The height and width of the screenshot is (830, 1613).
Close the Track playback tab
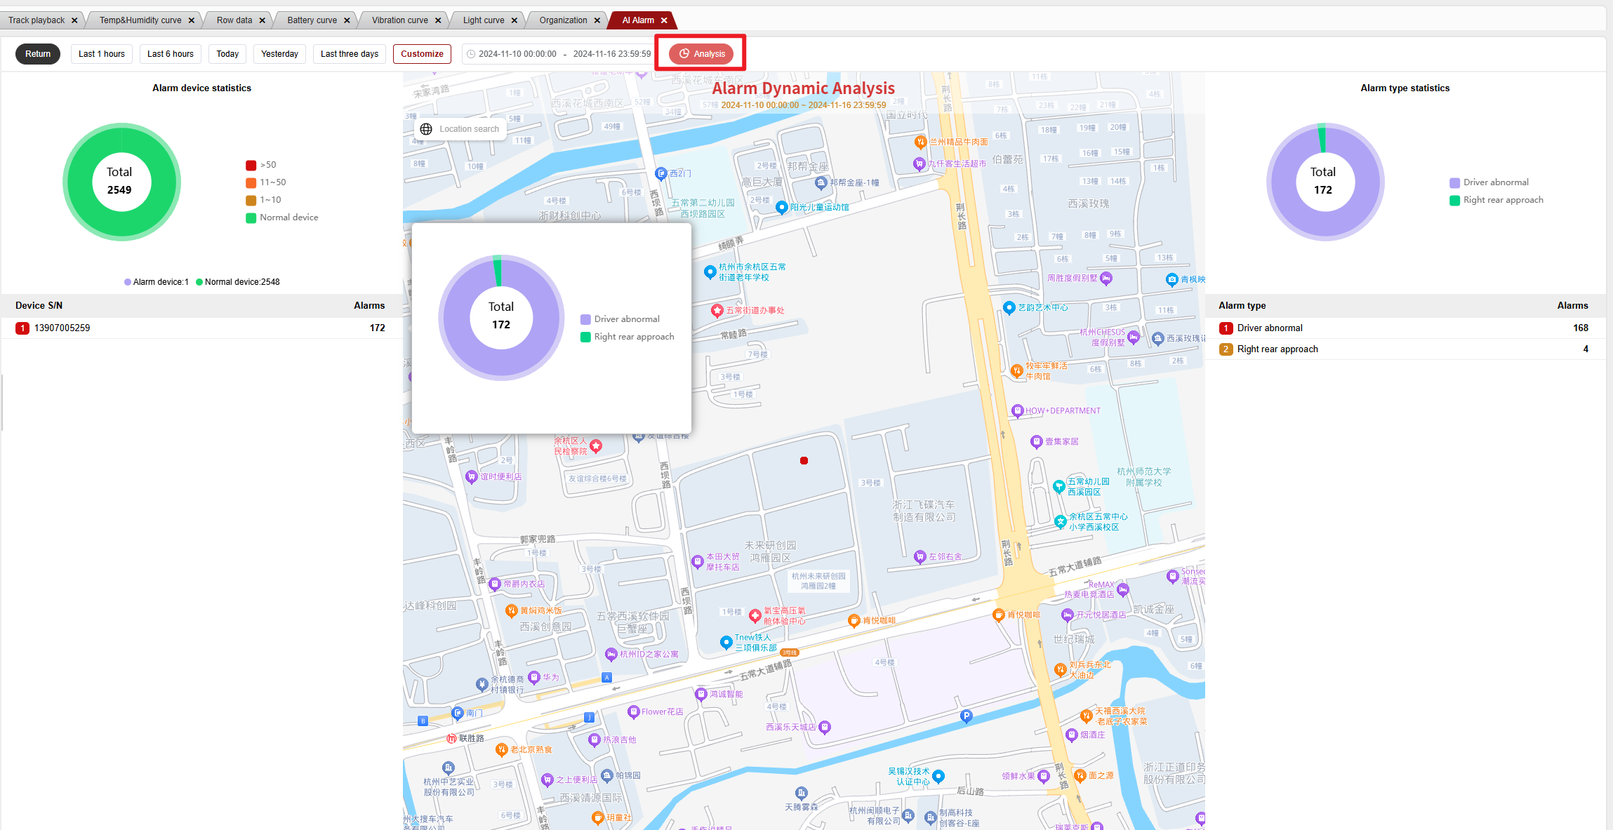coord(74,20)
